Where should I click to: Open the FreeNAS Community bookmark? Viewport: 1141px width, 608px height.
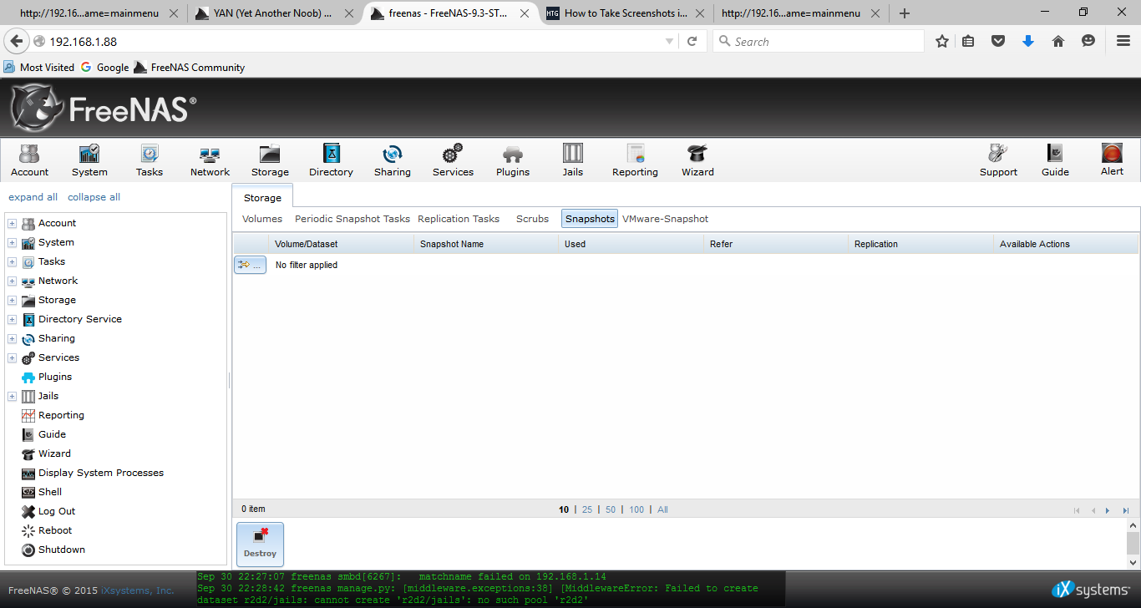189,68
